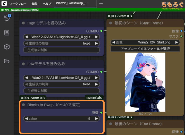Viewport: 185px width, 135px height.
Task: Click アップロードするファイルを選択 button
Action: (x=145, y=49)
